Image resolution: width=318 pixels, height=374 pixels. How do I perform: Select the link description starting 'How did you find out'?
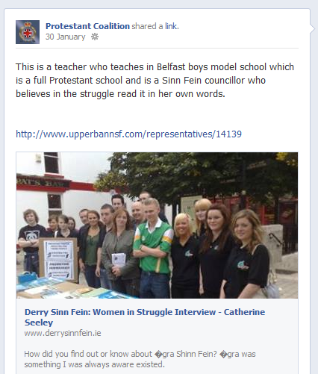tap(140, 359)
